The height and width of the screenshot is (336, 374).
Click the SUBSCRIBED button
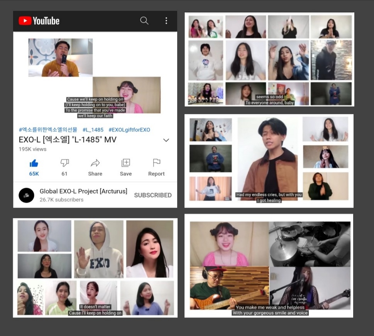153,195
